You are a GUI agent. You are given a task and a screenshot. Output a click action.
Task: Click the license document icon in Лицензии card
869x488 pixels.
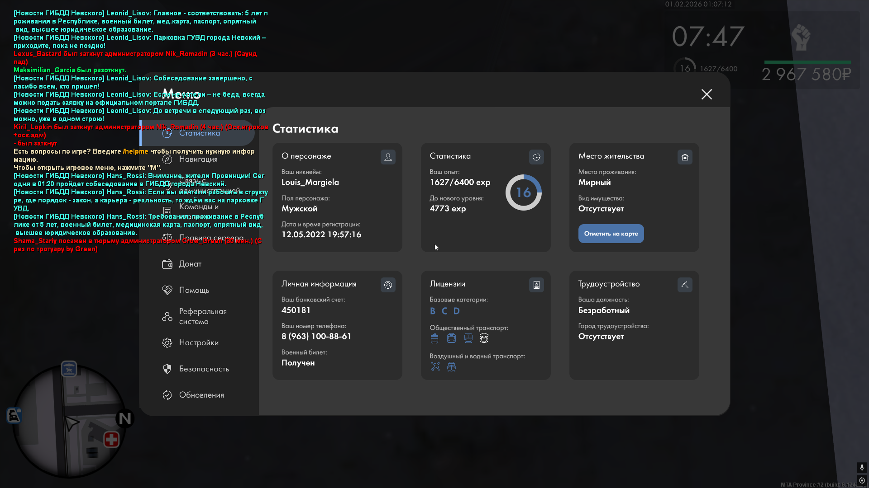pos(536,285)
